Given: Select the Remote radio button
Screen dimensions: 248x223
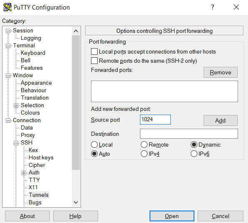Looking at the screenshot, I should click(x=144, y=145).
